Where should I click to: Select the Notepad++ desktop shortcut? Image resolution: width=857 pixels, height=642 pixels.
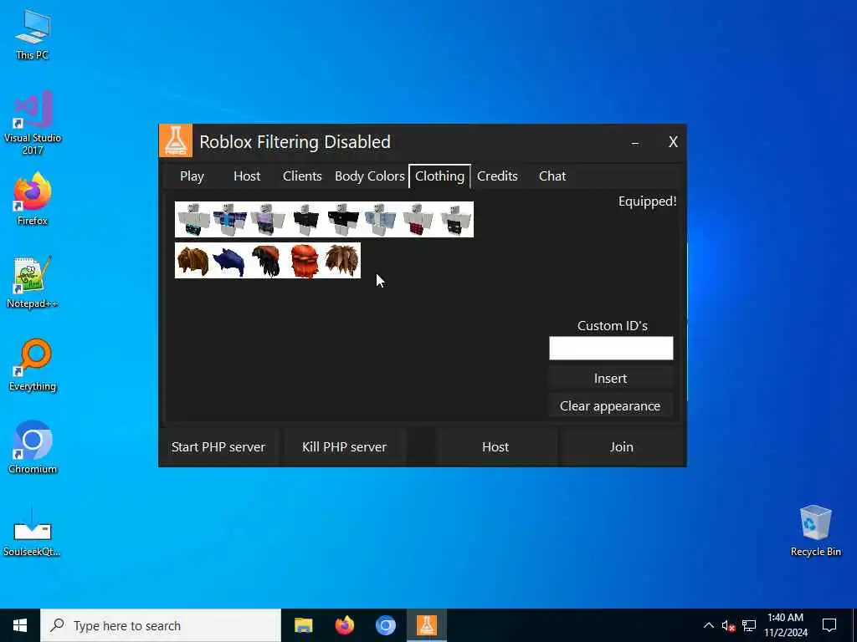pos(33,283)
